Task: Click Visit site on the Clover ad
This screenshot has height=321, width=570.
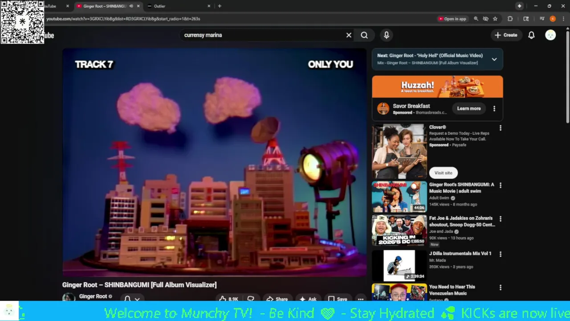Action: tap(443, 173)
